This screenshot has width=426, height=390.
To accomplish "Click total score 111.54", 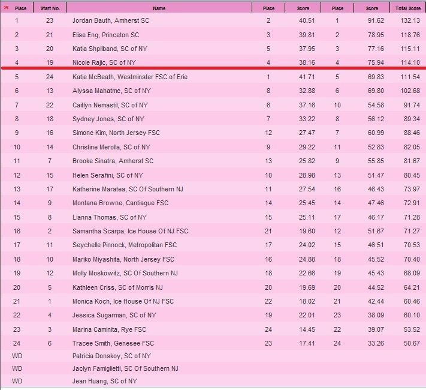I will tap(410, 77).
